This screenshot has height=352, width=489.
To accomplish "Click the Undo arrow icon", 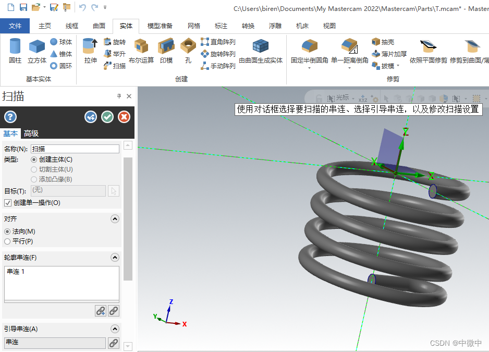I will click(x=82, y=7).
